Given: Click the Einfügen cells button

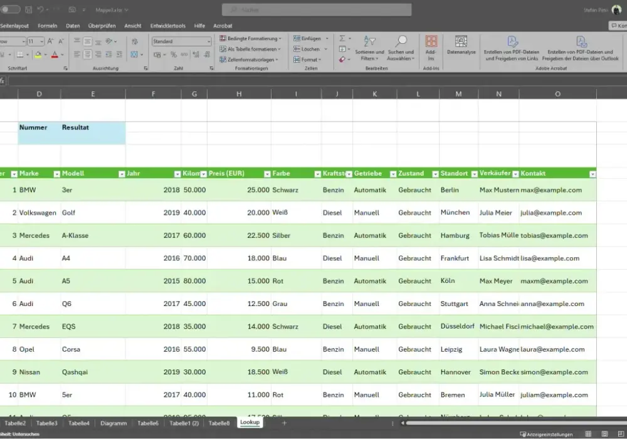Looking at the screenshot, I should tap(307, 38).
